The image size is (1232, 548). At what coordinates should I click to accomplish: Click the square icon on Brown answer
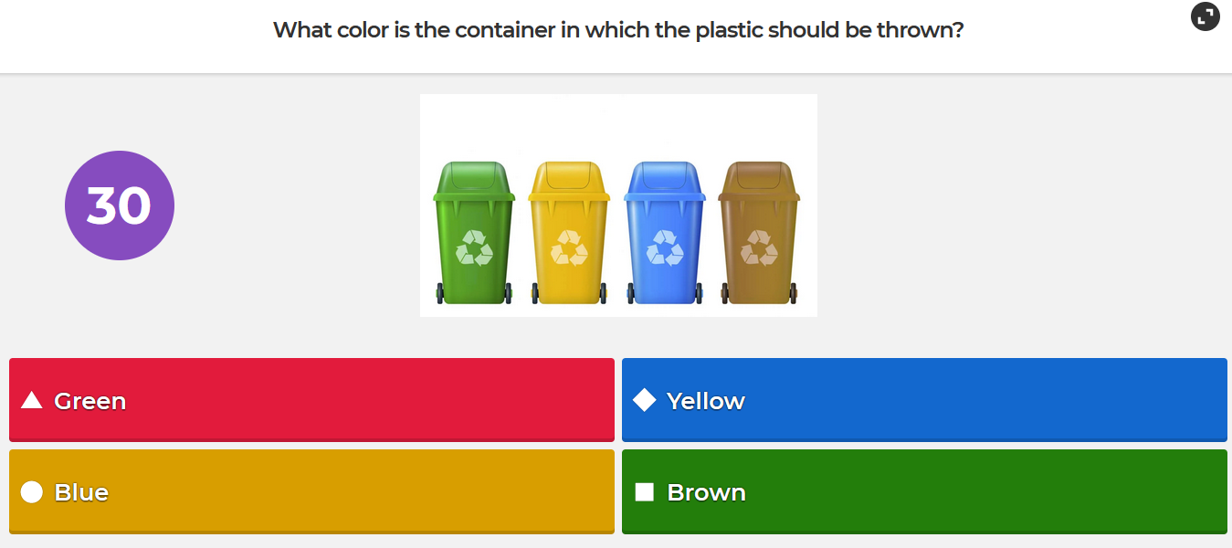click(x=645, y=492)
